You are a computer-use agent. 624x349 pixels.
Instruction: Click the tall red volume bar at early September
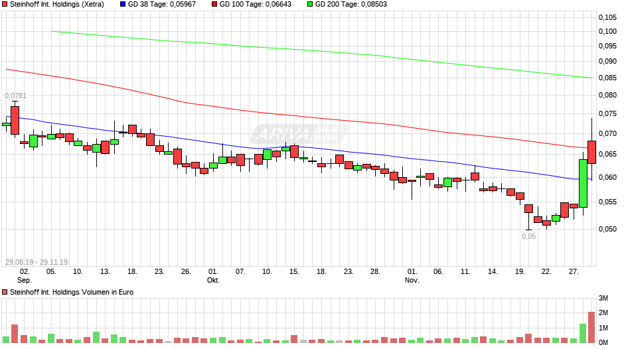(15, 334)
